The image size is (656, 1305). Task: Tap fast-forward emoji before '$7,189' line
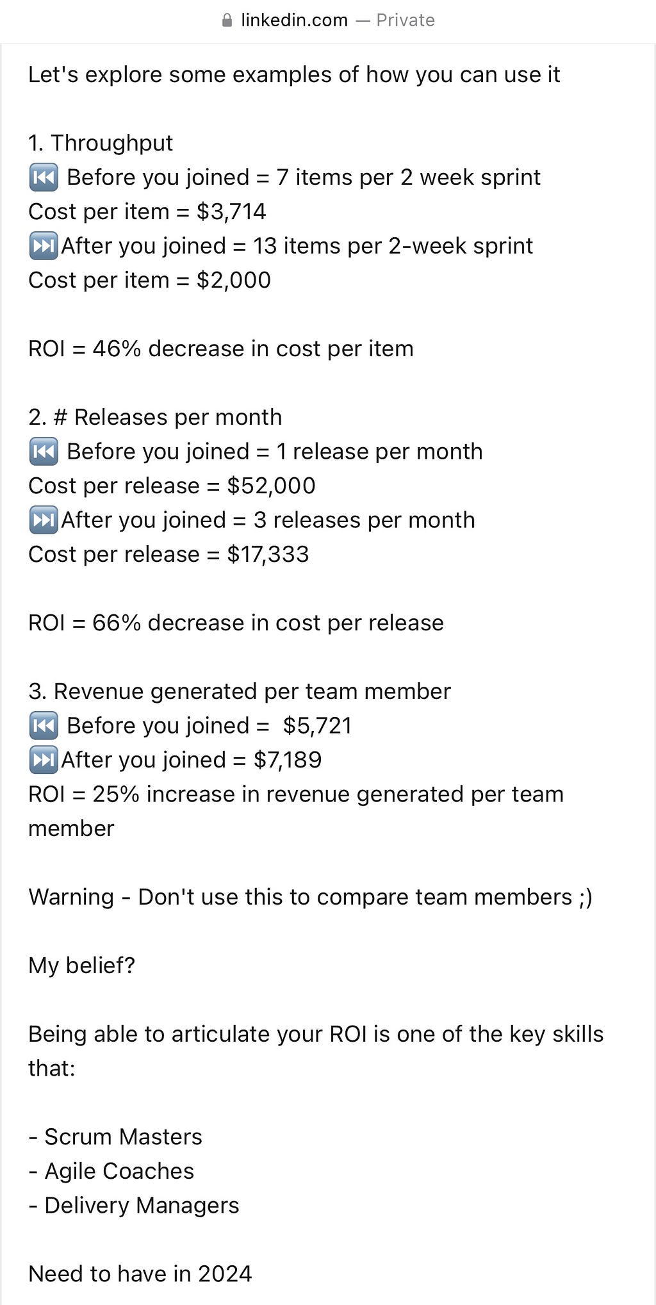[44, 760]
